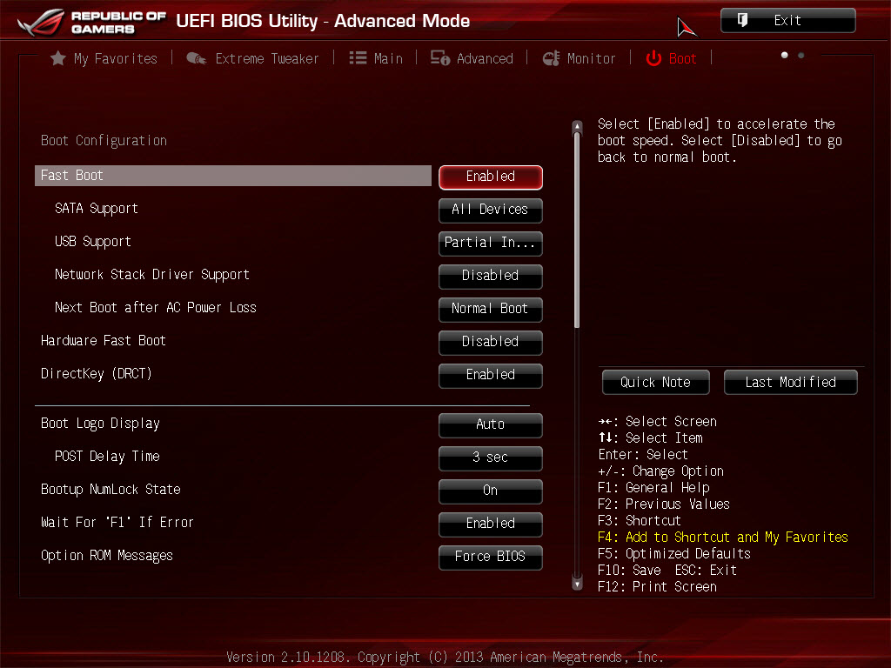This screenshot has width=891, height=668.
Task: Open USB Support Partial In... dropdown
Action: point(491,244)
